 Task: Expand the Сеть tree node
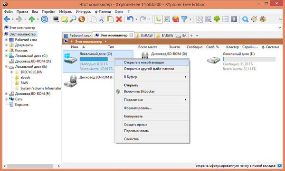click(x=6, y=99)
